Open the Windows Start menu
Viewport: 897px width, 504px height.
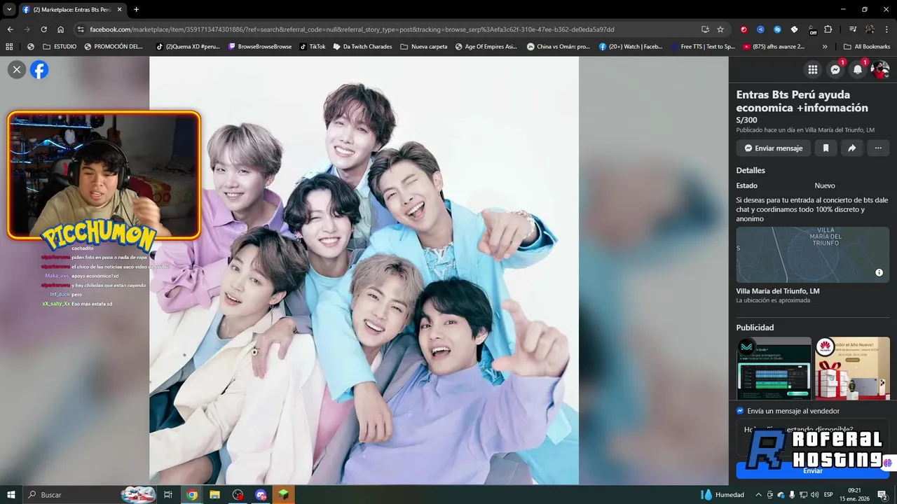tap(11, 495)
